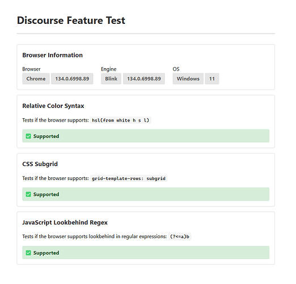Click the OS label

[176, 69]
